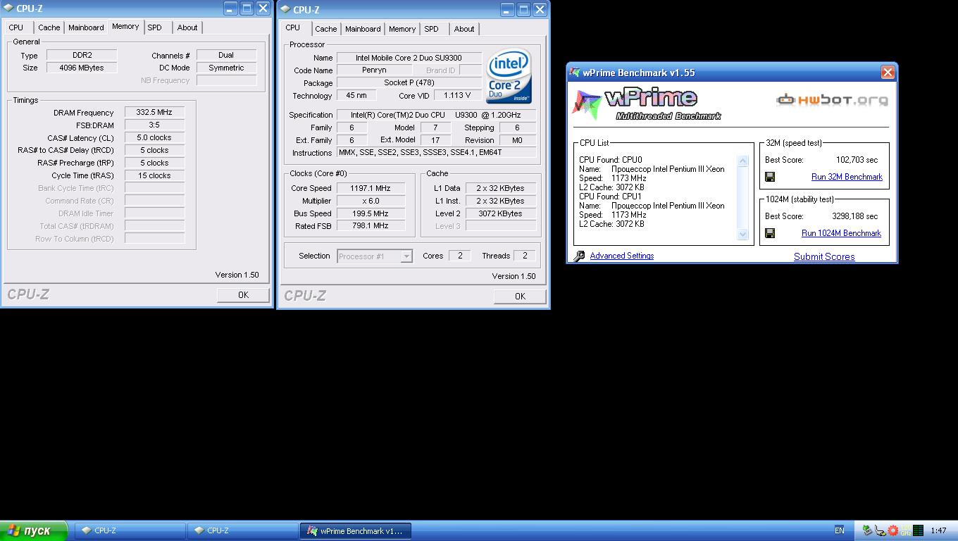Click CPU Found: CPU0 list entry
The width and height of the screenshot is (958, 541).
pos(611,160)
